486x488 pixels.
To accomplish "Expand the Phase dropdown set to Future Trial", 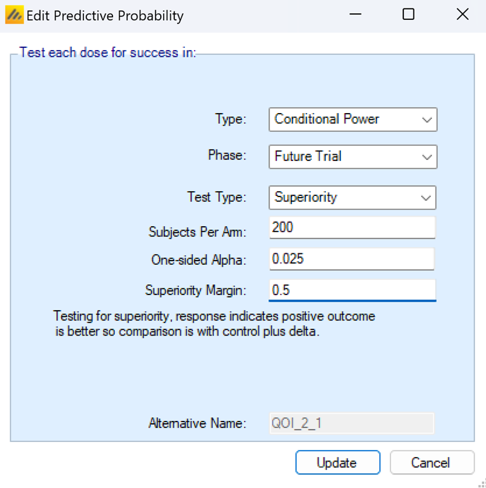I will [352, 157].
